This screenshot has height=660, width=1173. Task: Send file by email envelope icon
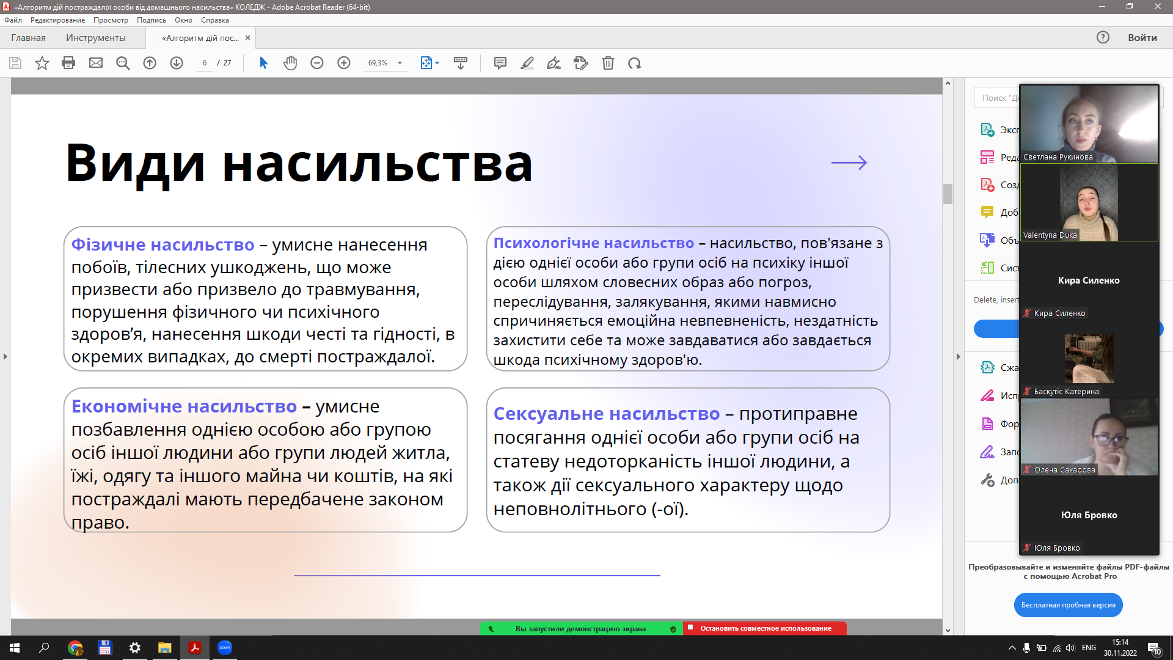(x=96, y=63)
